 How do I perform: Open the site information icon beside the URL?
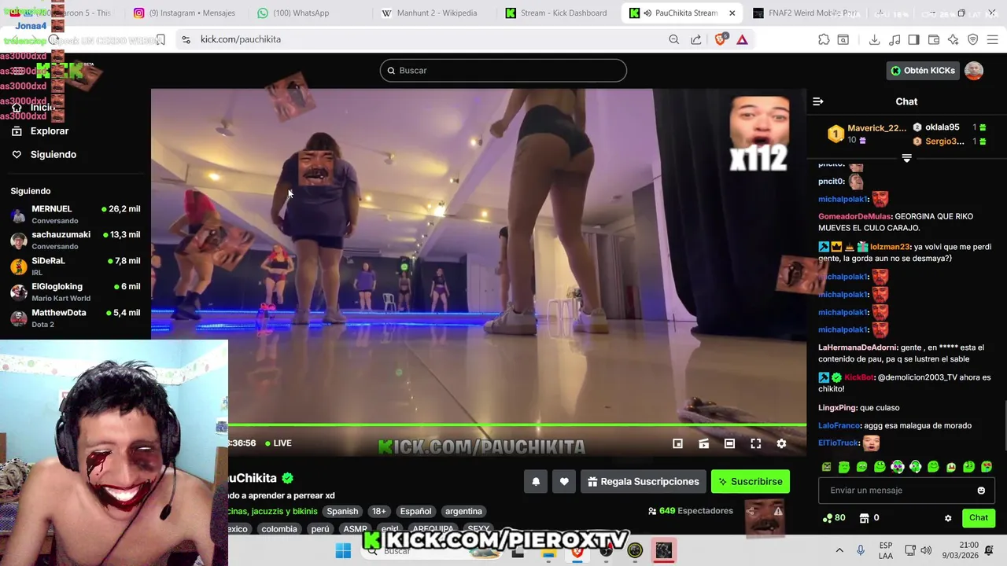[186, 39]
